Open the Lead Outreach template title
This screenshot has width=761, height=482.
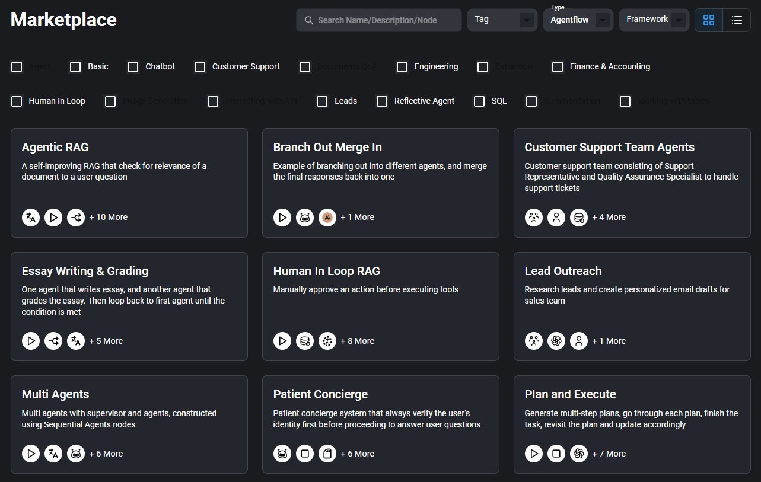tap(563, 271)
